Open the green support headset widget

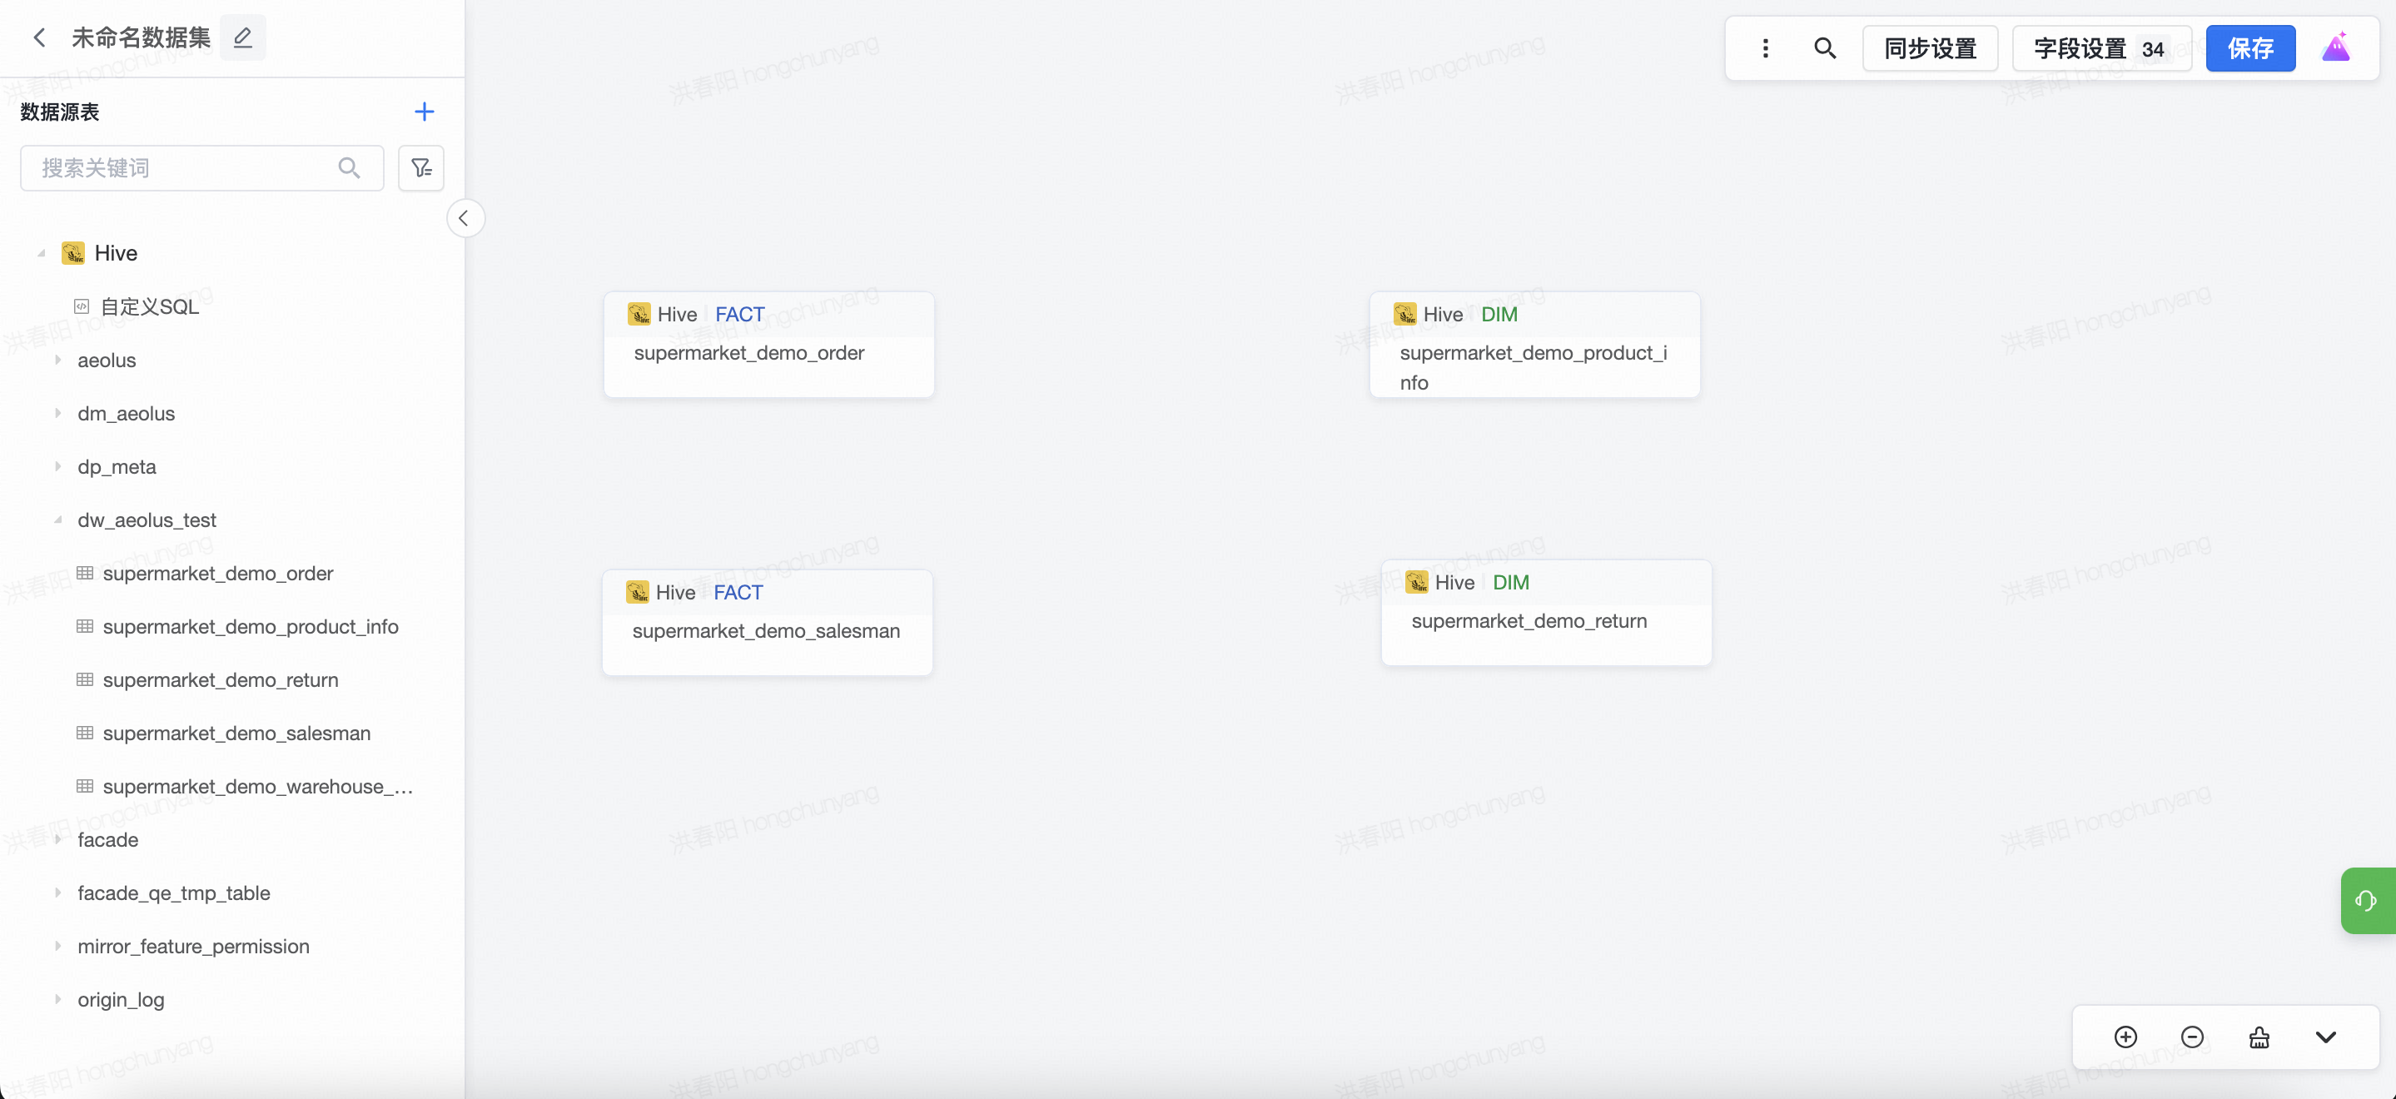coord(2365,900)
